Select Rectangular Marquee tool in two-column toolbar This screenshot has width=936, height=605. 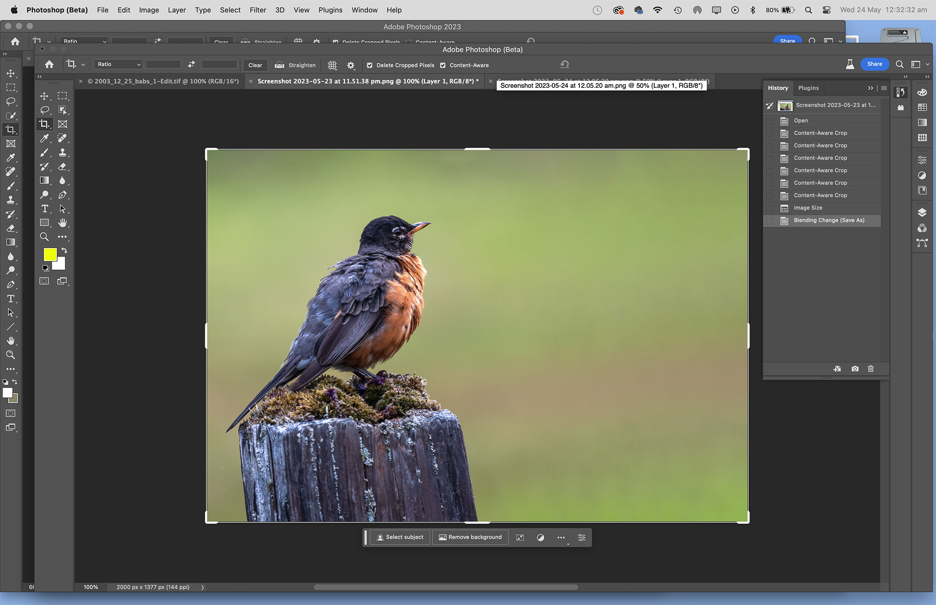click(62, 96)
